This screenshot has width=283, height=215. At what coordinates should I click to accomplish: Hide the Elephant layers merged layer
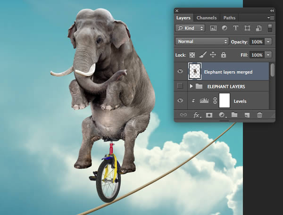pyautogui.click(x=180, y=71)
